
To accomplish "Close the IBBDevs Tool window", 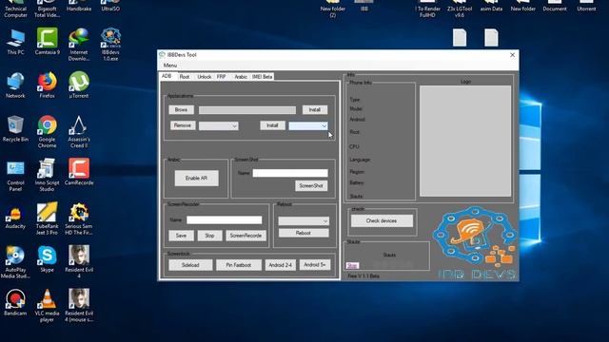I will click(x=512, y=55).
